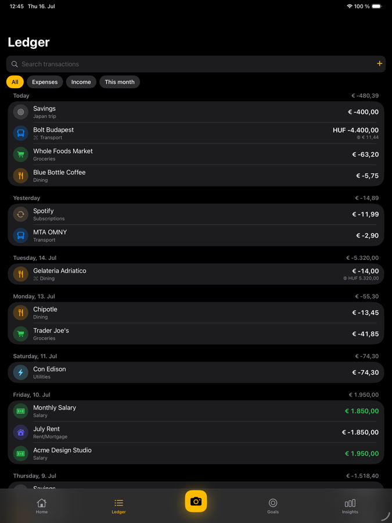Click the battery status icon

click(377, 6)
